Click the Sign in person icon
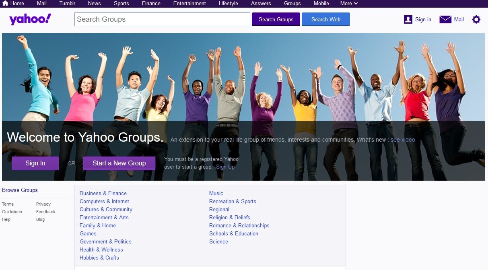The image size is (488, 270). [x=408, y=19]
